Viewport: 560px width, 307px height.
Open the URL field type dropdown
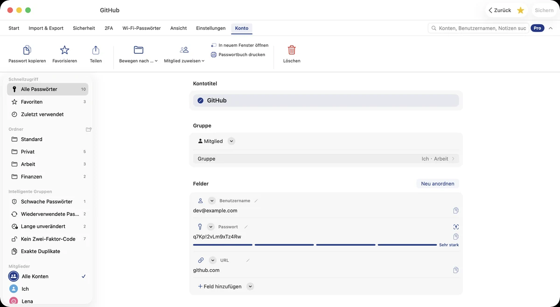pyautogui.click(x=213, y=260)
